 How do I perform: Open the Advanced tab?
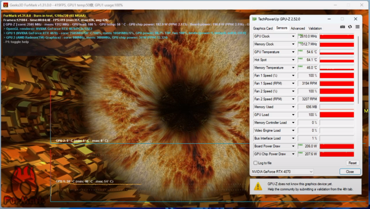pyautogui.click(x=298, y=28)
